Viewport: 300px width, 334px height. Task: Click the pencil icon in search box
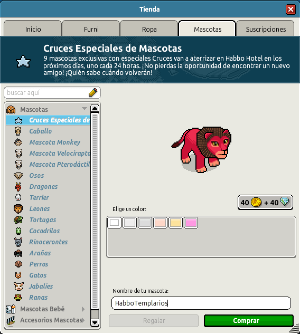click(x=93, y=93)
